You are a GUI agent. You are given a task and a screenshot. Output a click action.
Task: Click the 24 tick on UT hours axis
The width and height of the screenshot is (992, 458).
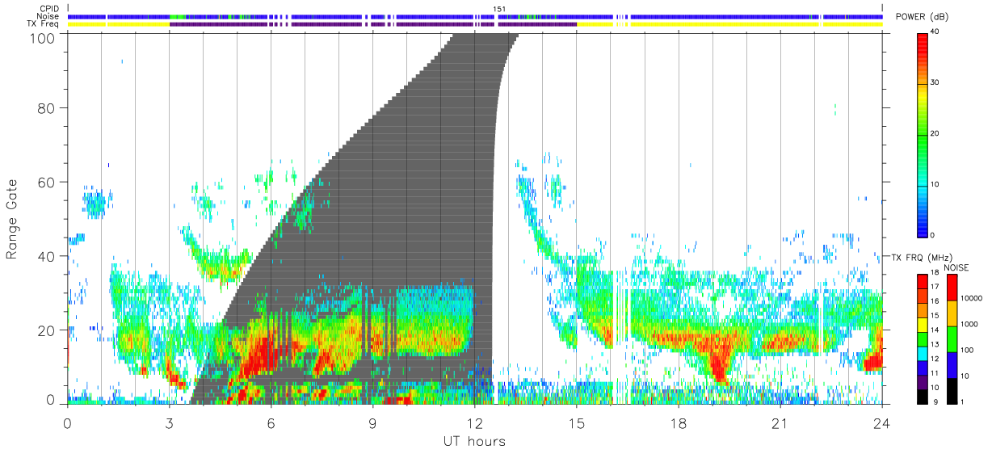(882, 423)
